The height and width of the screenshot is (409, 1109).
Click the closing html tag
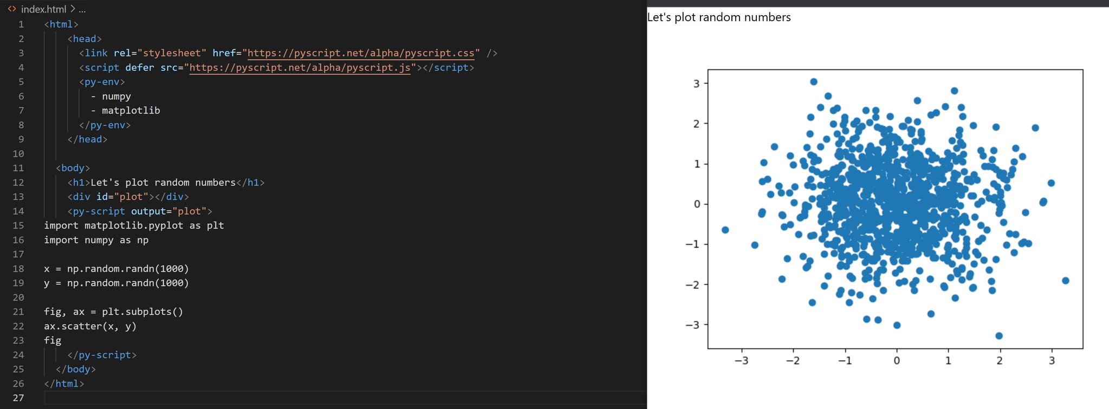click(x=64, y=384)
